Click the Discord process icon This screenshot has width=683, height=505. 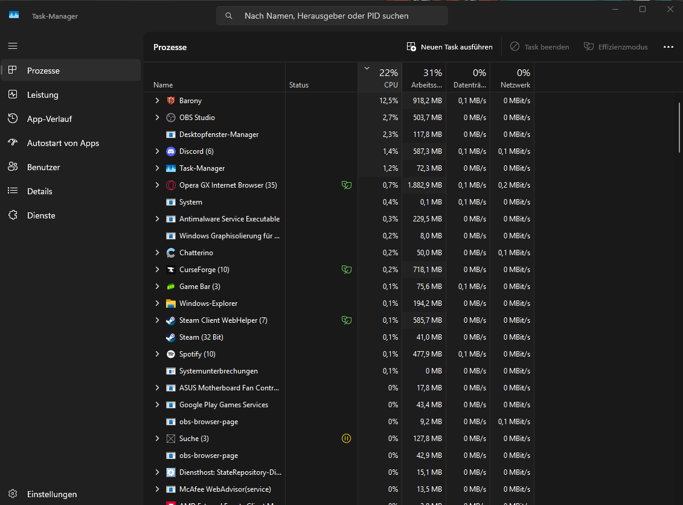(171, 151)
